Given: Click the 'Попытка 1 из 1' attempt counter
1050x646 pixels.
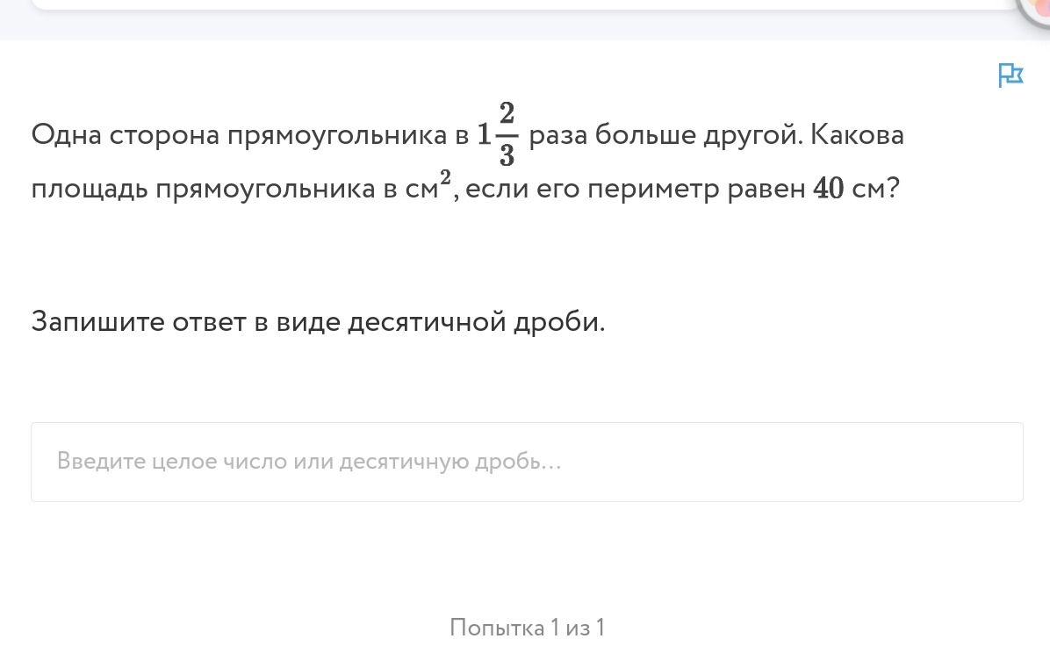Looking at the screenshot, I should click(x=527, y=628).
